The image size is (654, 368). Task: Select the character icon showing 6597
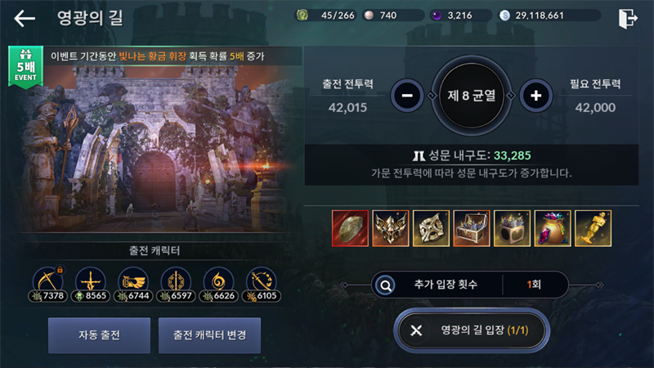[176, 285]
